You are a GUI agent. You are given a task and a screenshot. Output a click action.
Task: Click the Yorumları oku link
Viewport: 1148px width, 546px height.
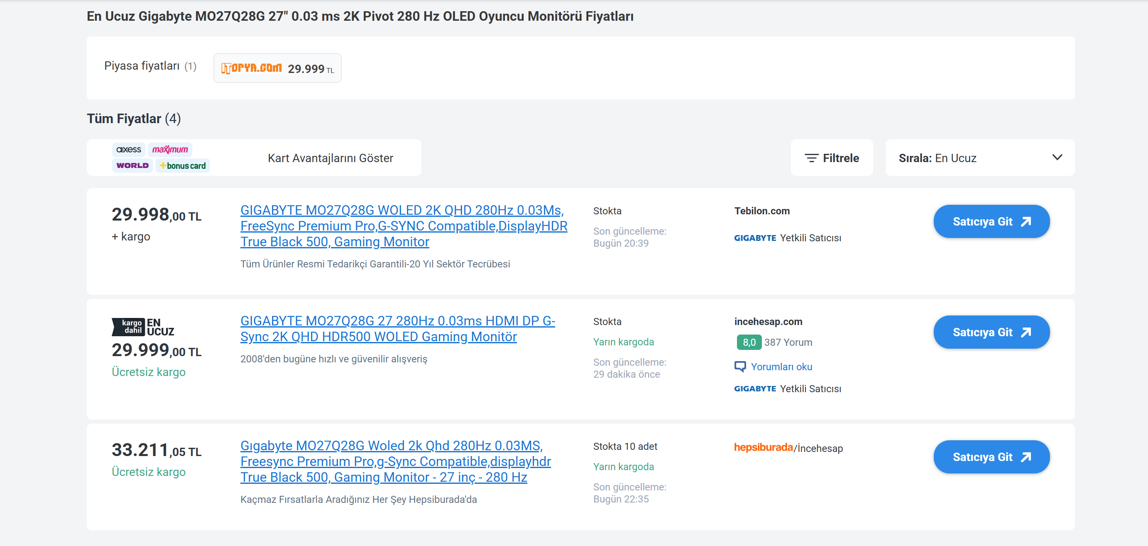tap(781, 367)
